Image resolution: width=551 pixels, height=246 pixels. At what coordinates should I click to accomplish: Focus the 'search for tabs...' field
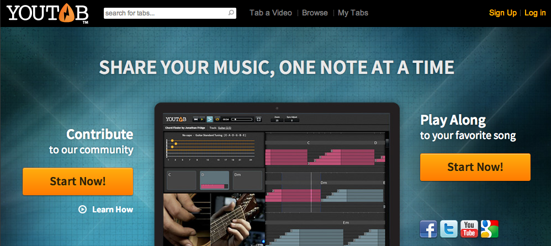pyautogui.click(x=169, y=13)
